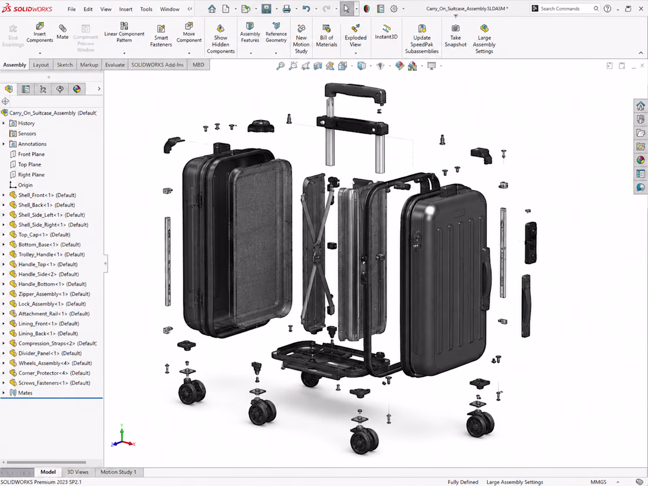Open DisplayManager tab icon
Viewport: 648px width, 486px height.
click(x=77, y=89)
